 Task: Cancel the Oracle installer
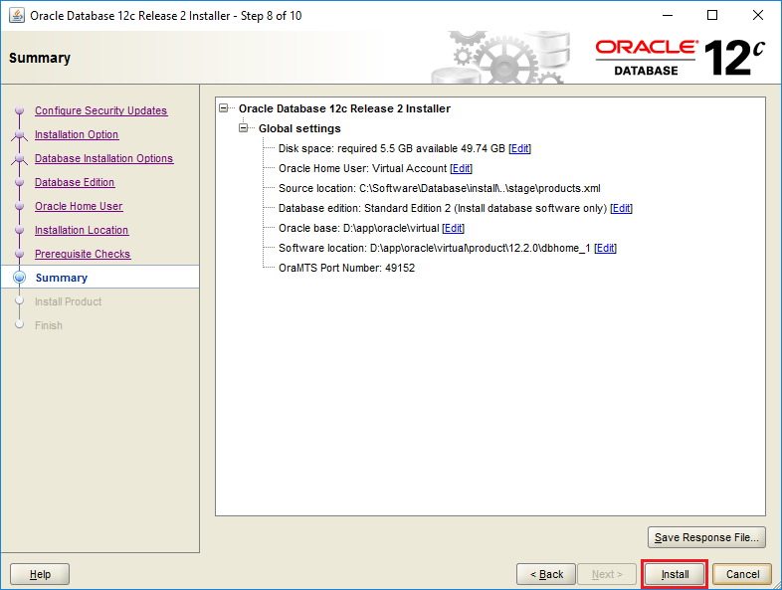pyautogui.click(x=742, y=574)
